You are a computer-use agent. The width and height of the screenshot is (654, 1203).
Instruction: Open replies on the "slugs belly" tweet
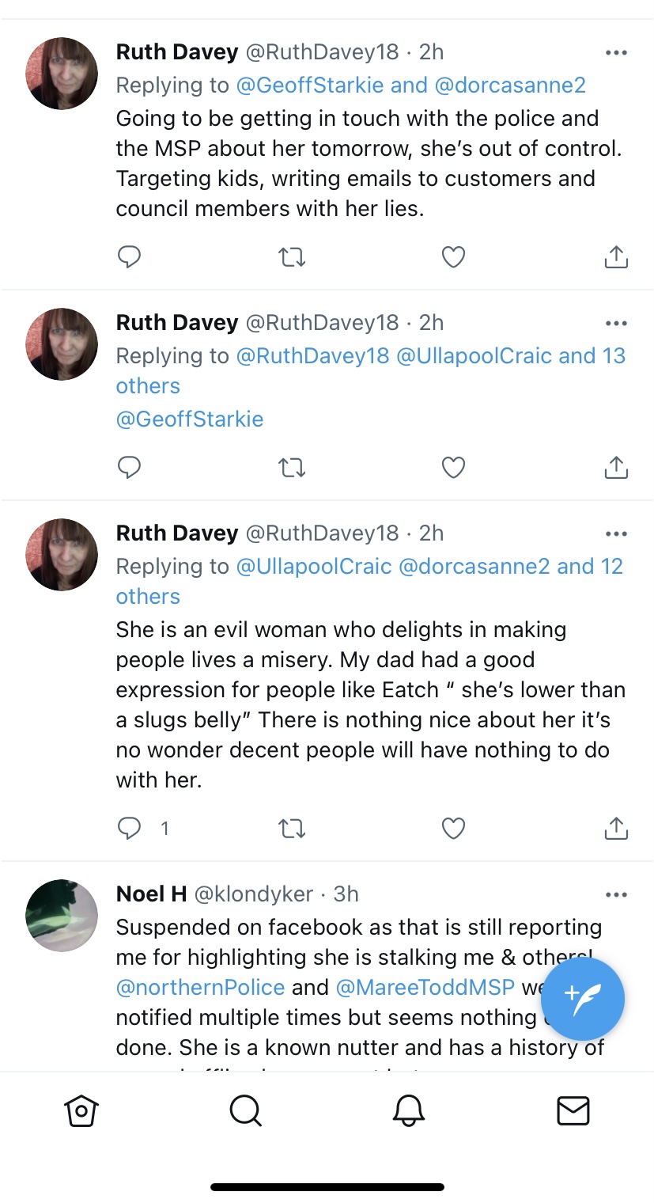[129, 828]
